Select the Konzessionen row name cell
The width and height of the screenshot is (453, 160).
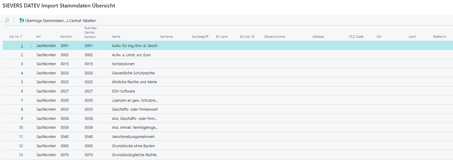(x=123, y=64)
